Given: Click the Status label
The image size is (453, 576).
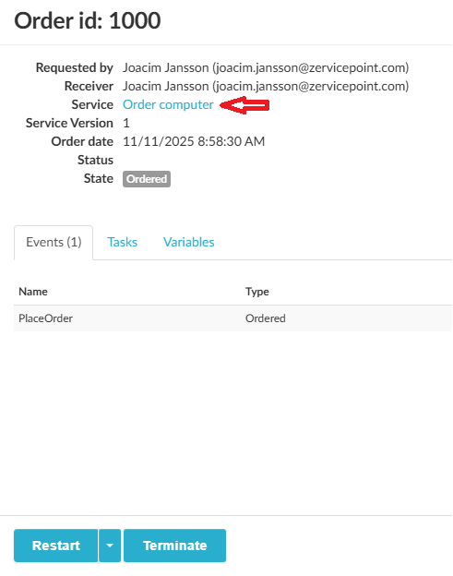Looking at the screenshot, I should 95,161.
